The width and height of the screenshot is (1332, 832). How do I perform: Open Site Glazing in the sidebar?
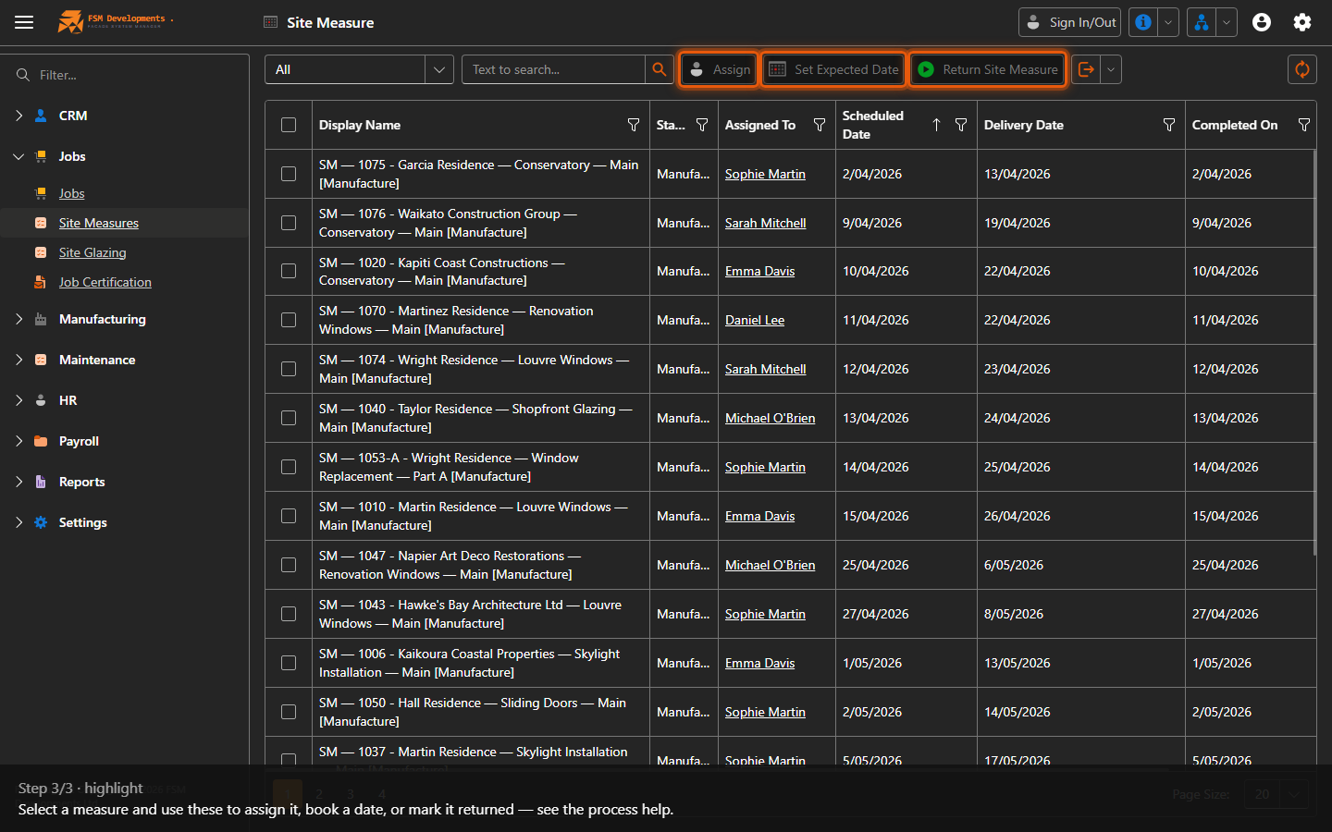pos(92,252)
